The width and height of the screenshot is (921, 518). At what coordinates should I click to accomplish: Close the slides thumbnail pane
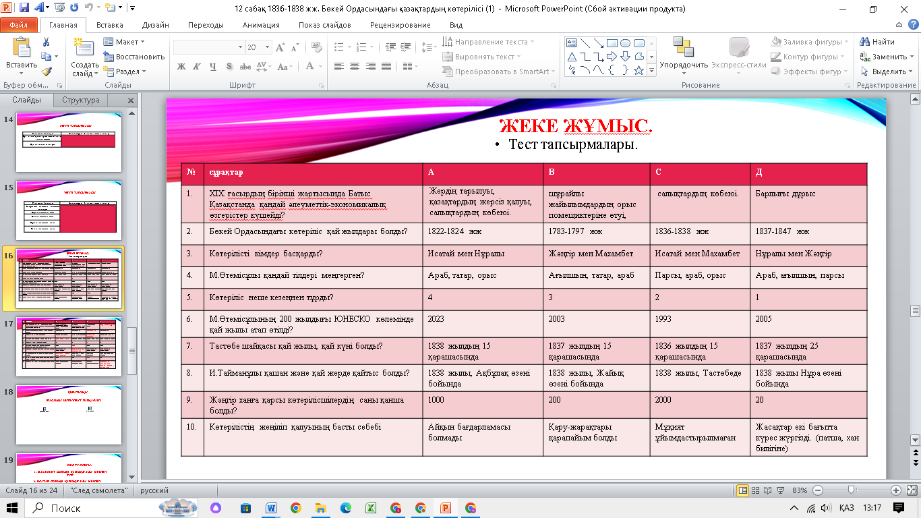click(x=131, y=100)
